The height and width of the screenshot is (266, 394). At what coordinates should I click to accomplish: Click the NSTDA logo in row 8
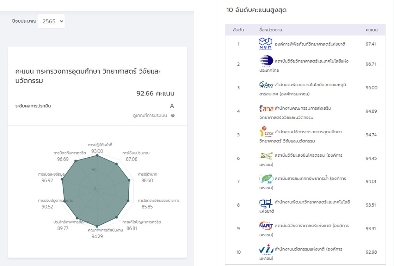pyautogui.click(x=266, y=203)
